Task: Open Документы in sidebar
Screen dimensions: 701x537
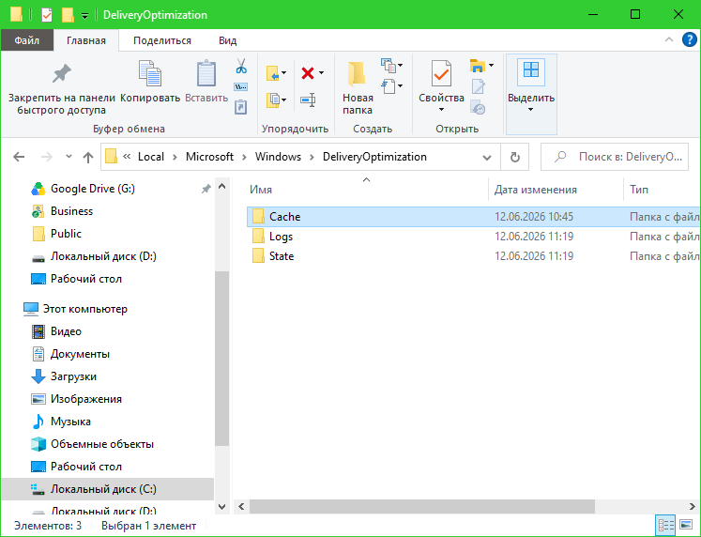Action: tap(80, 354)
